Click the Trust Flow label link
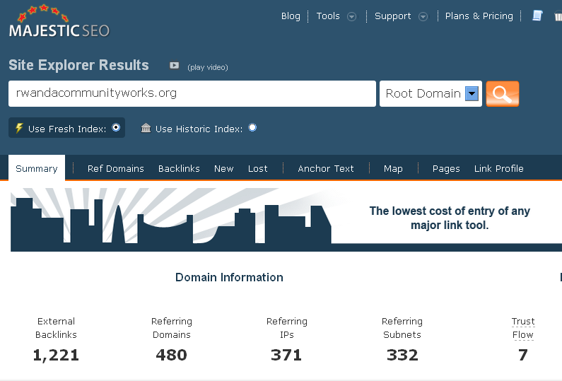Image resolution: width=562 pixels, height=381 pixels. pyautogui.click(x=523, y=328)
